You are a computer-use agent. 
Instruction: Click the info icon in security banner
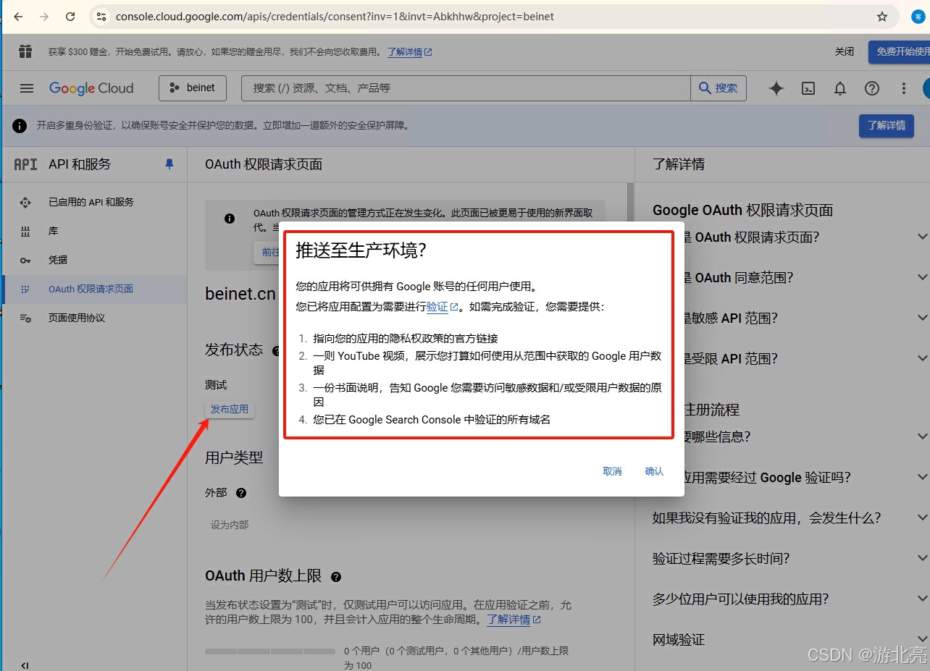tap(20, 126)
